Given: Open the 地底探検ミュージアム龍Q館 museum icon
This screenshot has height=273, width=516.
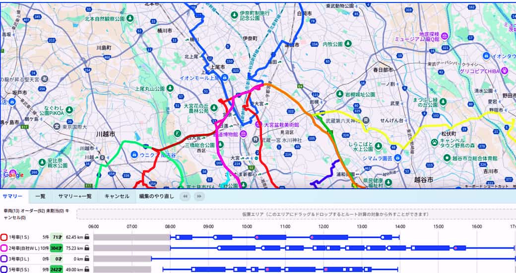Looking at the screenshot, I should coord(445,36).
